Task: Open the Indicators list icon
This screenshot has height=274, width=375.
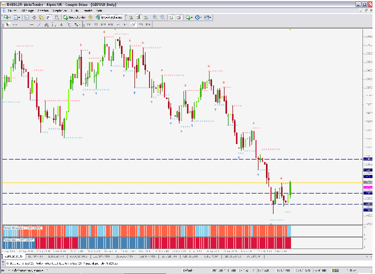Action: (x=188, y=17)
